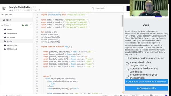Click 'agravamento das crises balcânicas' option label

144,70
